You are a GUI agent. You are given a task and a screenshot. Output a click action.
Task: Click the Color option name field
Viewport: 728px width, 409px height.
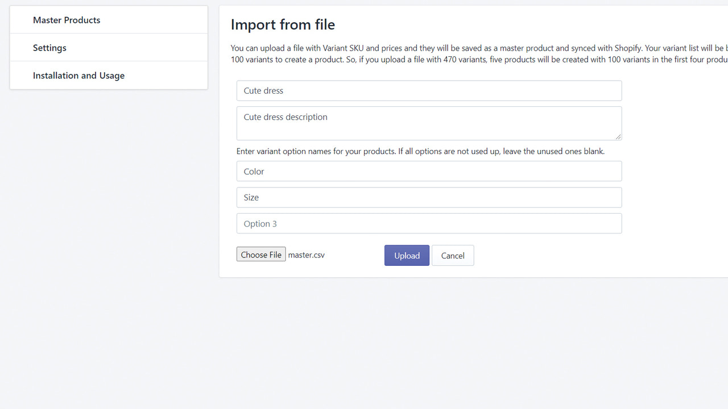429,171
